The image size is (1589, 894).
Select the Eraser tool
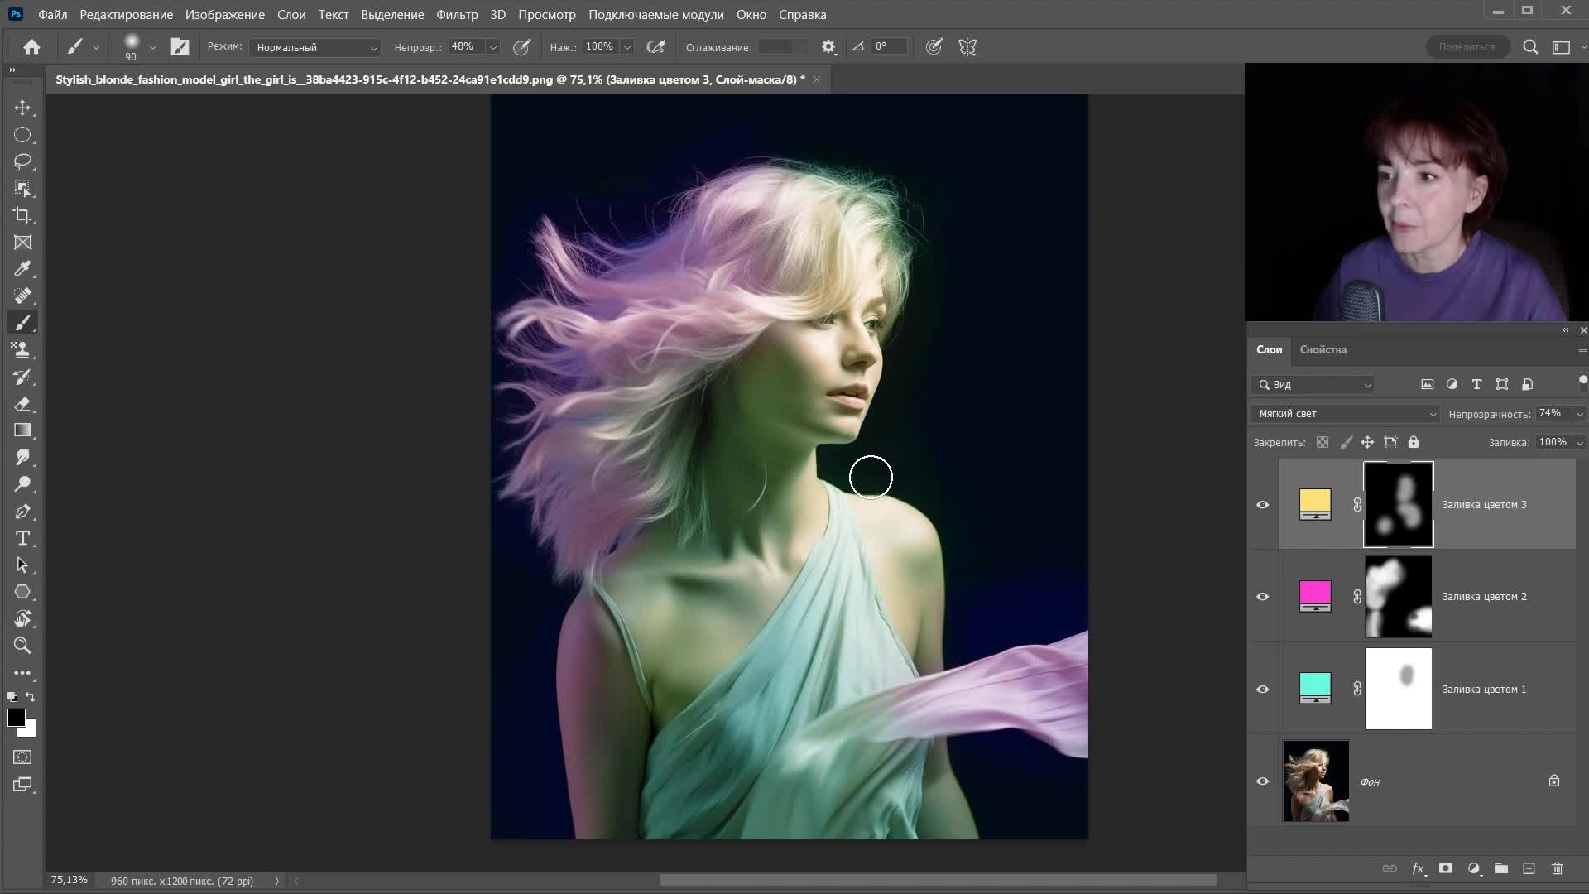tap(22, 404)
